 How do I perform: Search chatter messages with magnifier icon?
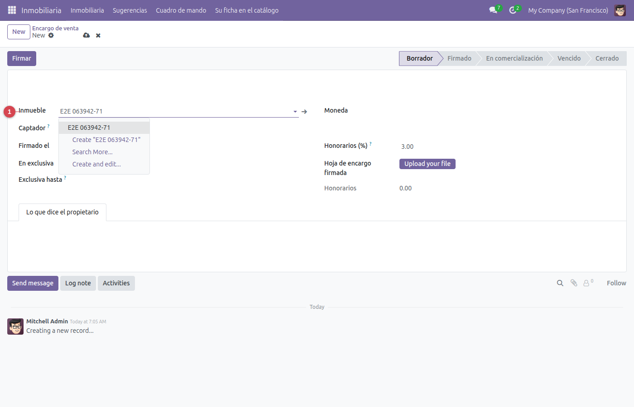(x=560, y=283)
